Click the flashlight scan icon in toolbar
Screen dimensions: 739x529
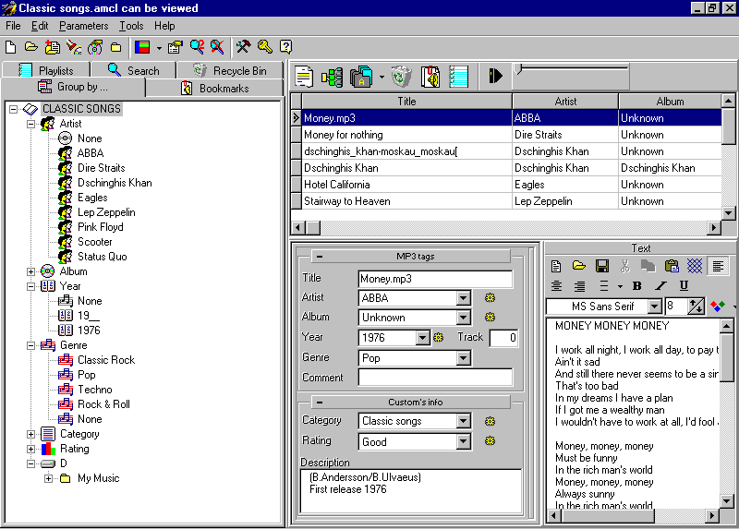click(74, 47)
